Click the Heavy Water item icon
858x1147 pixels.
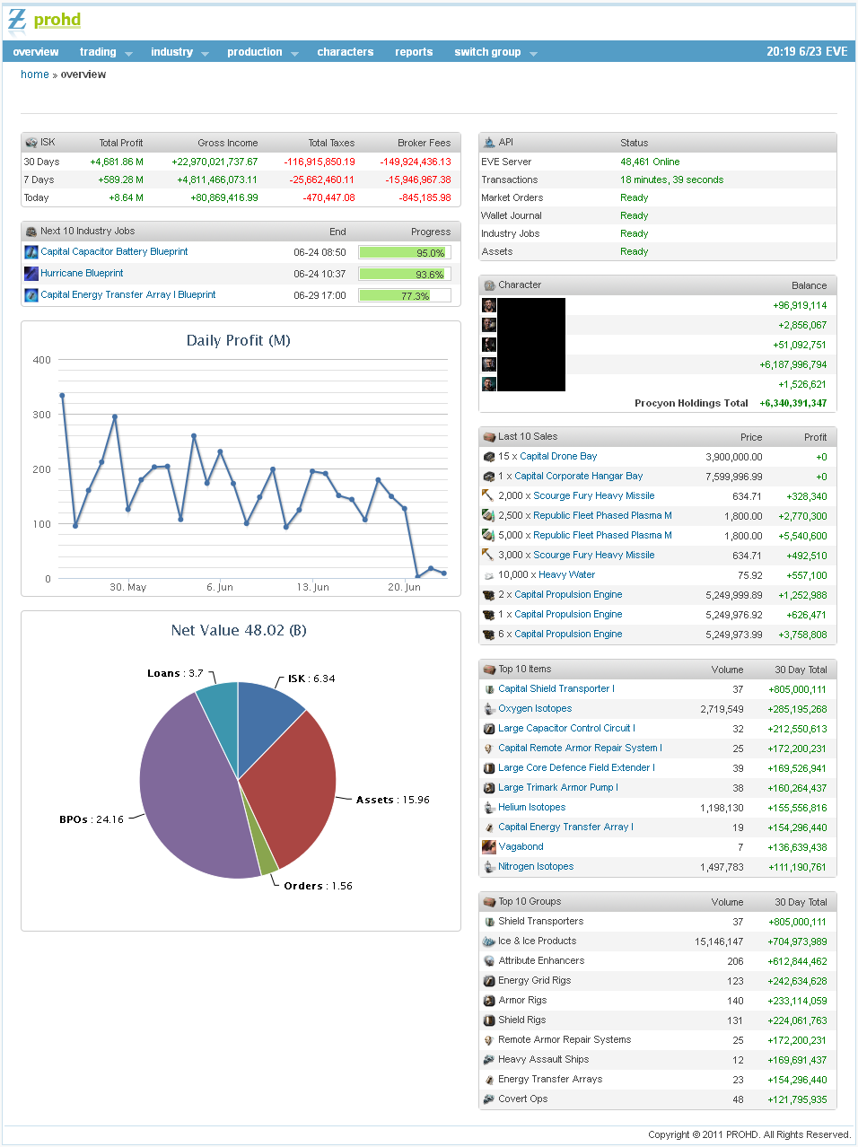pyautogui.click(x=489, y=575)
